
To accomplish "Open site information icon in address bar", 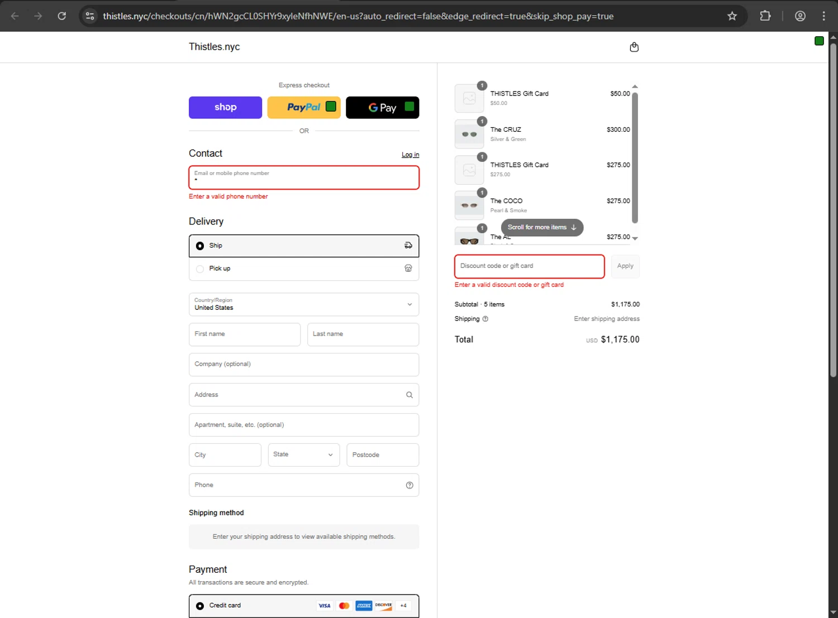I will (90, 16).
